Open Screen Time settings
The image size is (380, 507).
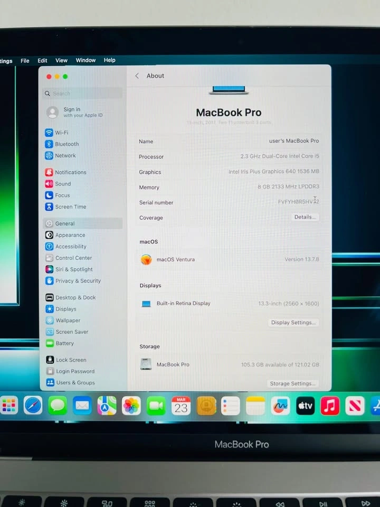pos(70,207)
